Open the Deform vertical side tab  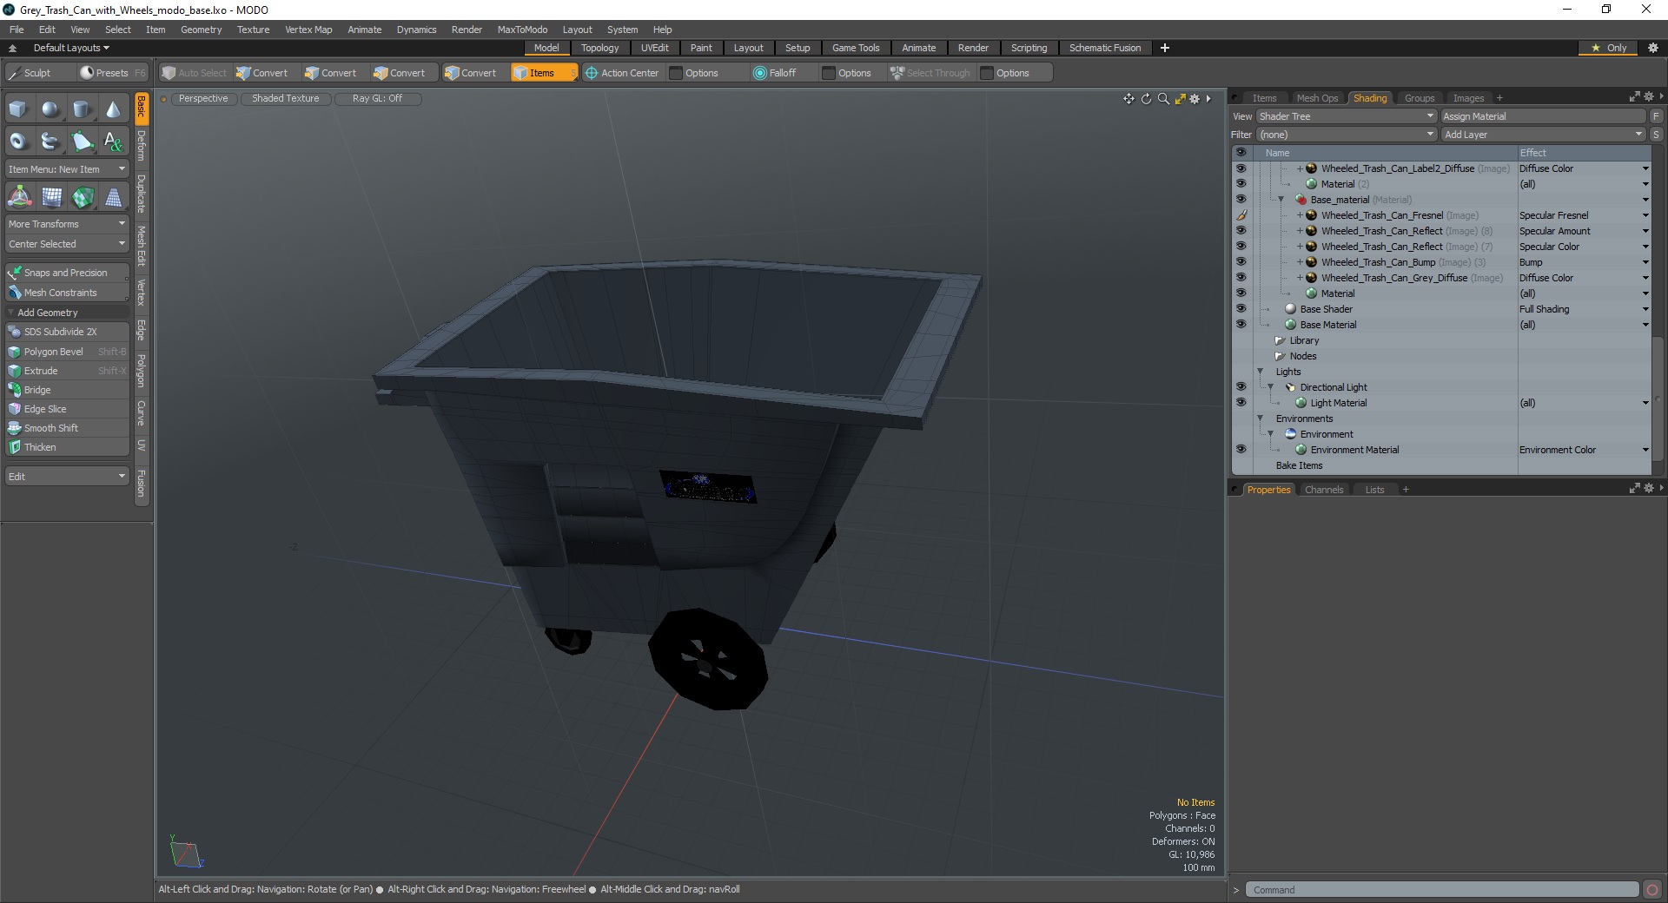point(142,145)
